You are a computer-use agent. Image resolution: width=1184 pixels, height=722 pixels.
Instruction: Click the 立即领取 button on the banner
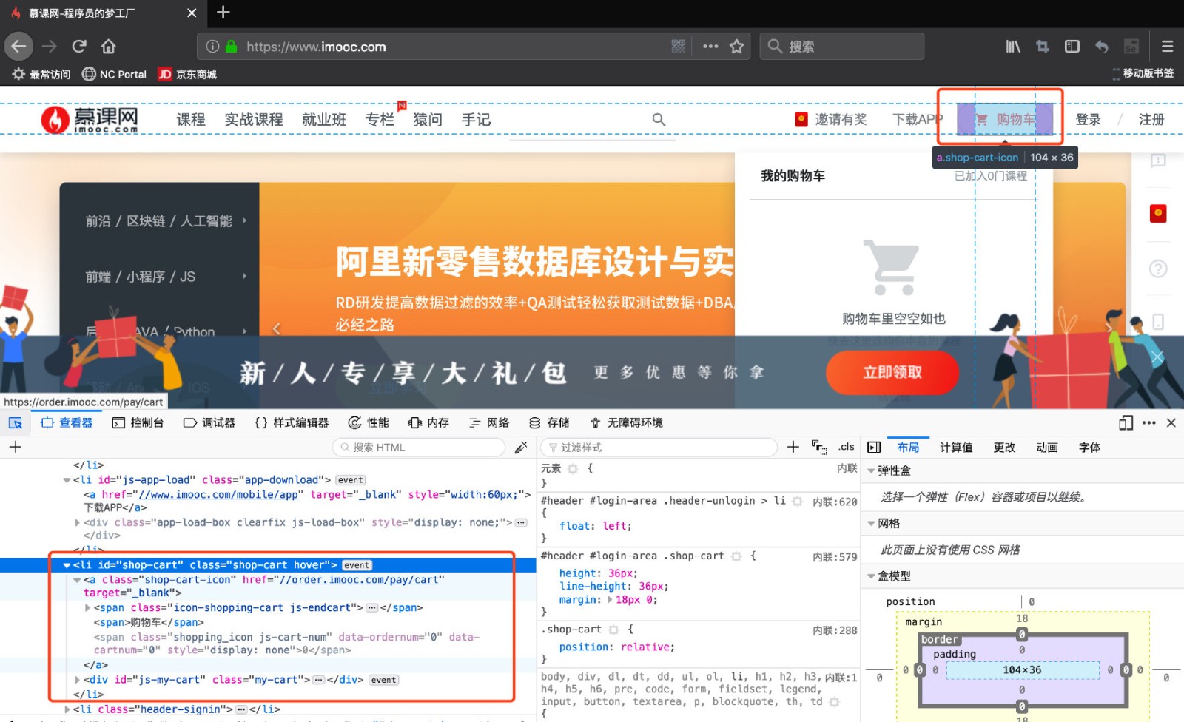point(892,374)
